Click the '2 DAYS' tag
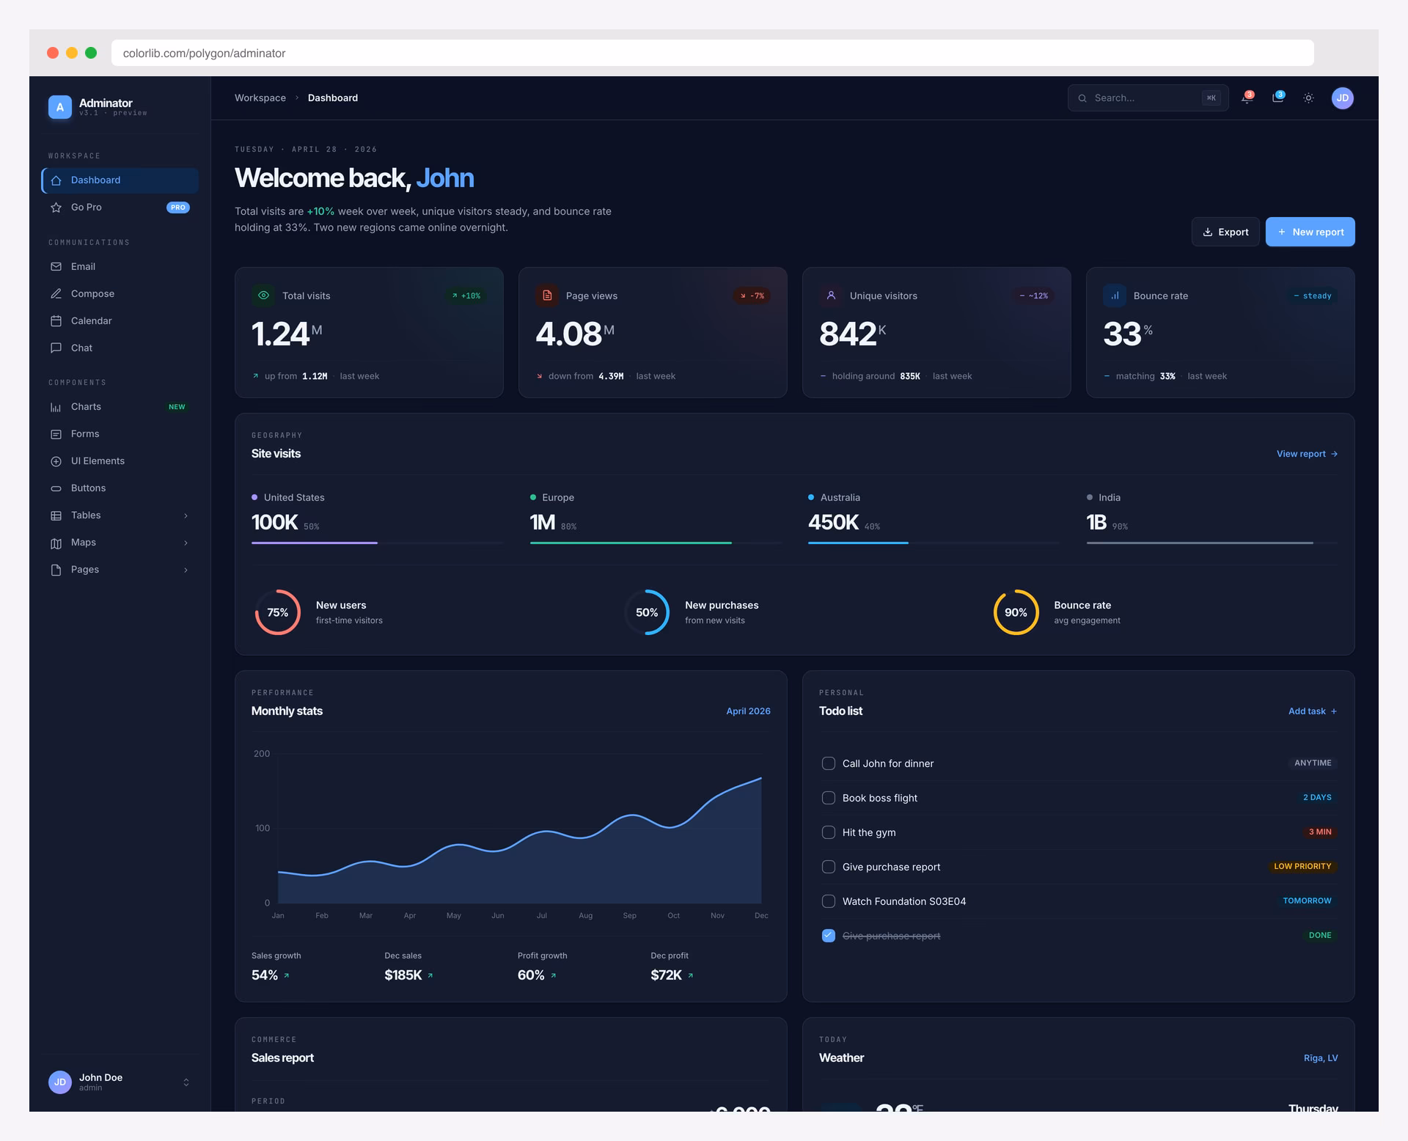1408x1141 pixels. [x=1317, y=798]
